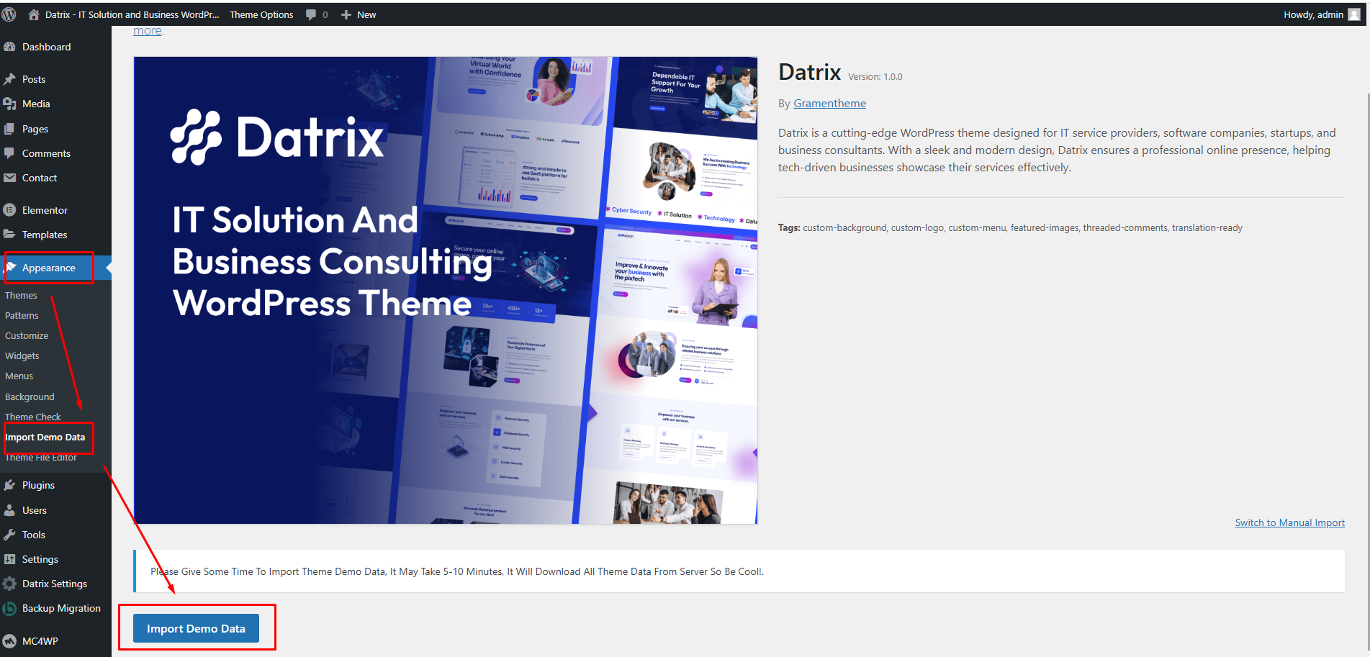Open Backup Migration menu label
The width and height of the screenshot is (1370, 657).
coord(61,608)
